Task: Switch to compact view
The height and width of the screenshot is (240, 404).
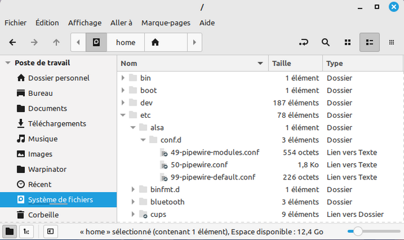Action: tap(391, 42)
